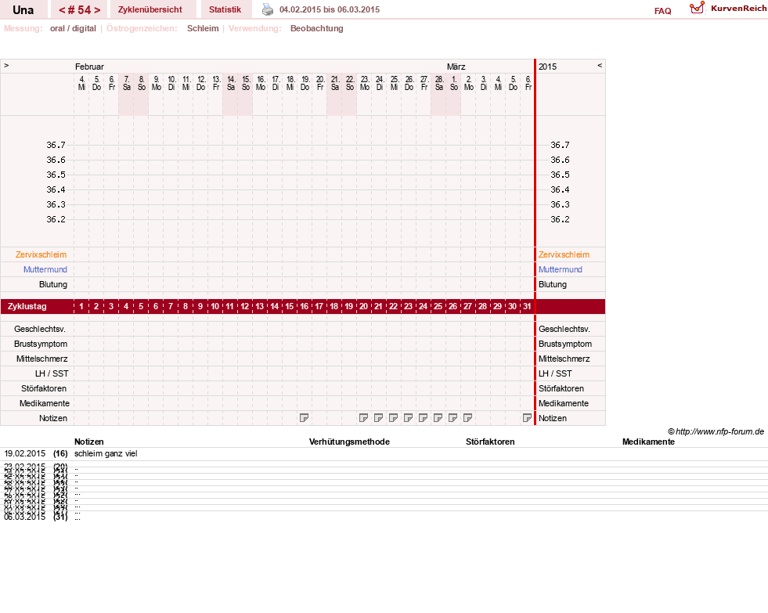Open the note icon on cycle day 31
This screenshot has height=613, width=768.
point(527,417)
